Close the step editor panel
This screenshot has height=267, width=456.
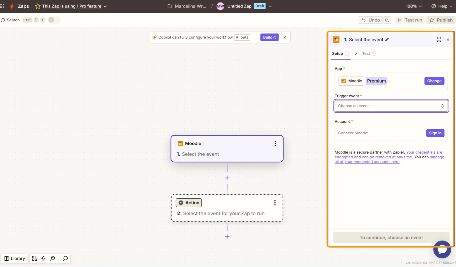pos(448,40)
